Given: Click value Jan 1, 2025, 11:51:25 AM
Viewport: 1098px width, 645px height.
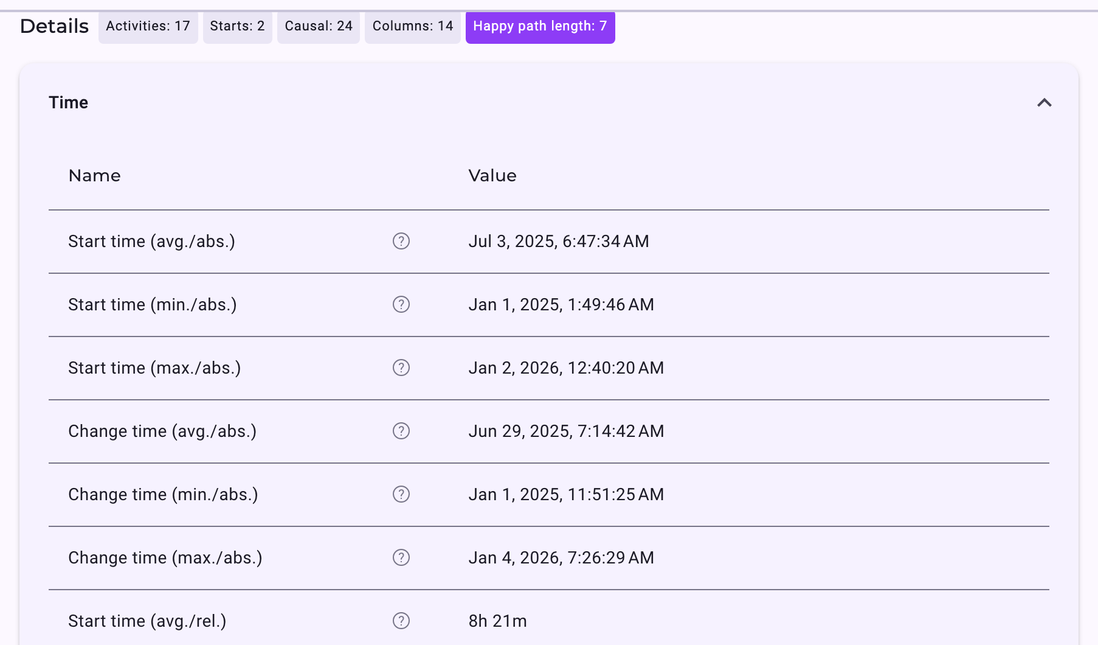Looking at the screenshot, I should 566,495.
